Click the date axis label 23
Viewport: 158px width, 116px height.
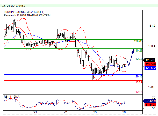click(x=95, y=112)
